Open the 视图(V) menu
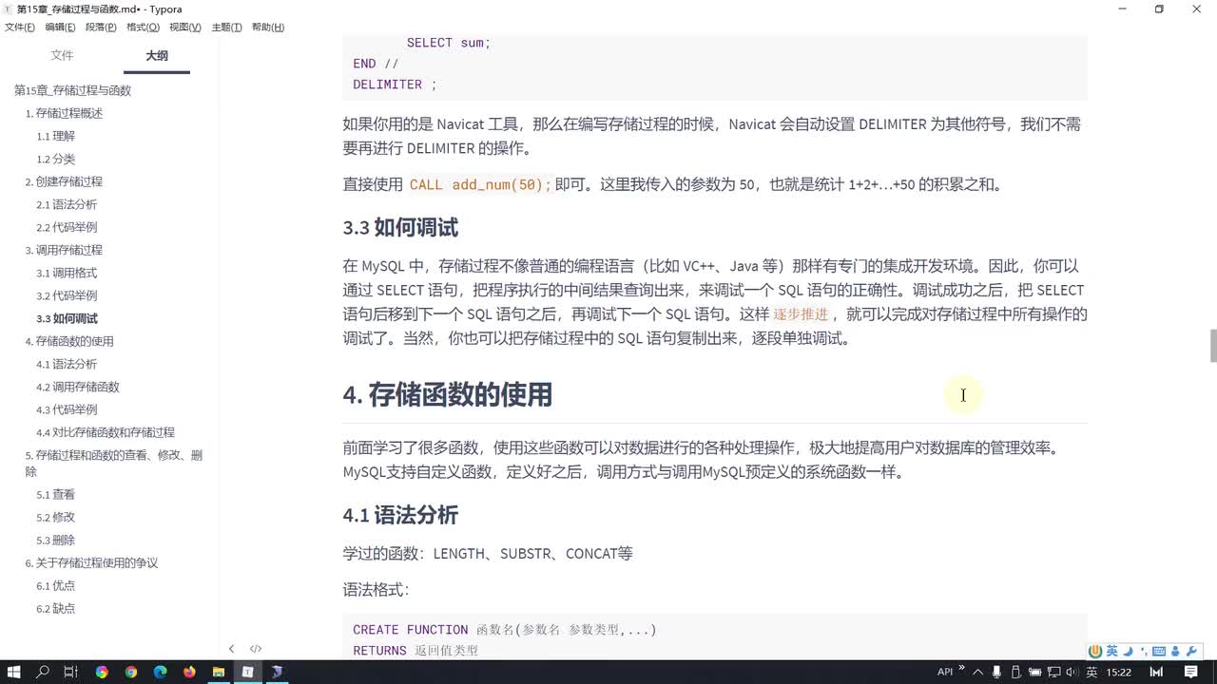1217x684 pixels. pos(184,27)
